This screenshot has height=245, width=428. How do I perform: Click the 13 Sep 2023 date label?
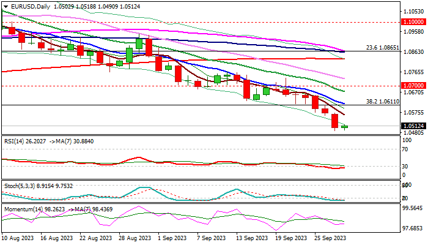click(x=251, y=237)
